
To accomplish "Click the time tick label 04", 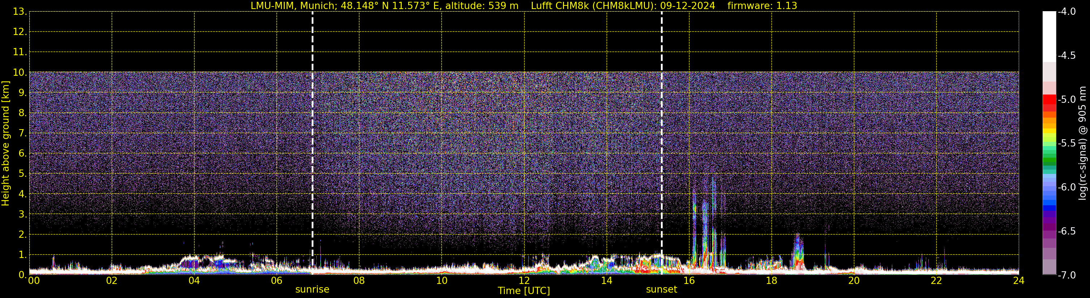I will 194,281.
